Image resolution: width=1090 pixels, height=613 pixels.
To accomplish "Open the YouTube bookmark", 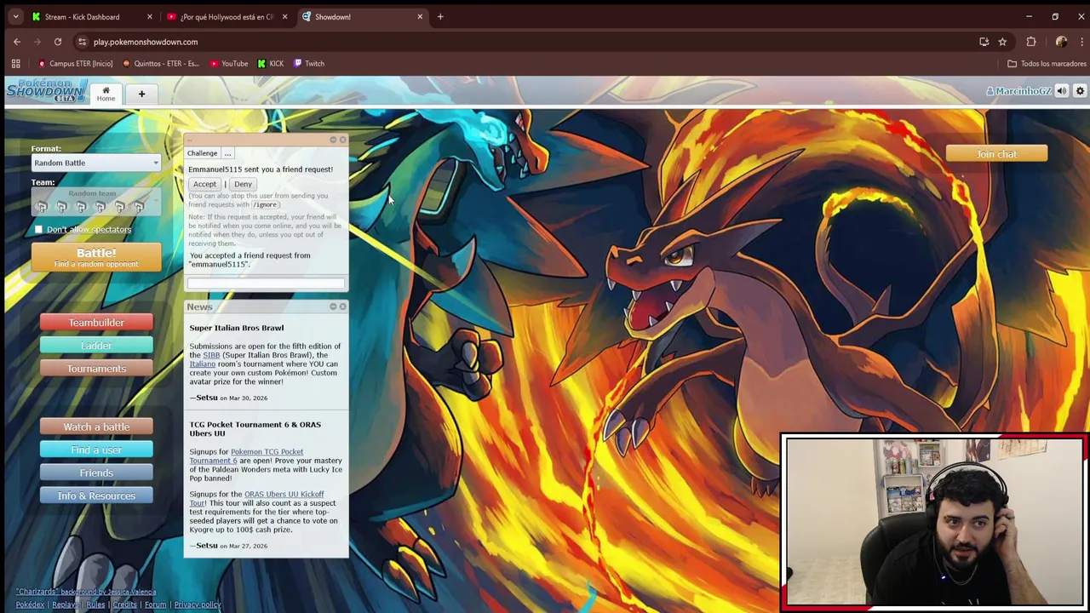I will [x=228, y=63].
